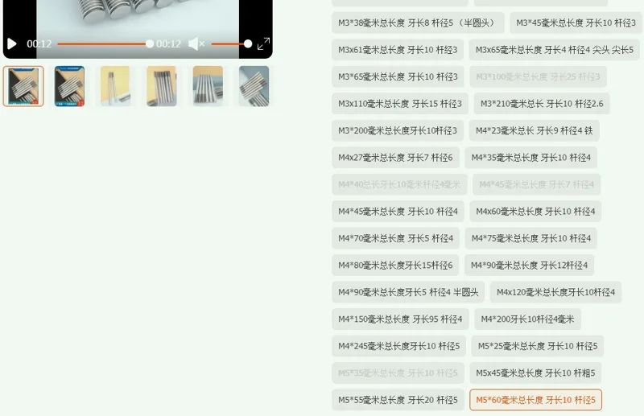Click the video progress bar

point(105,43)
